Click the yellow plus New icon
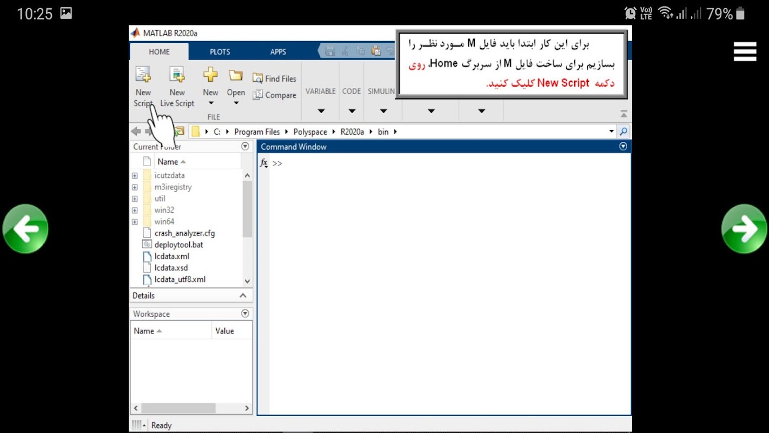This screenshot has height=433, width=769. tap(210, 75)
